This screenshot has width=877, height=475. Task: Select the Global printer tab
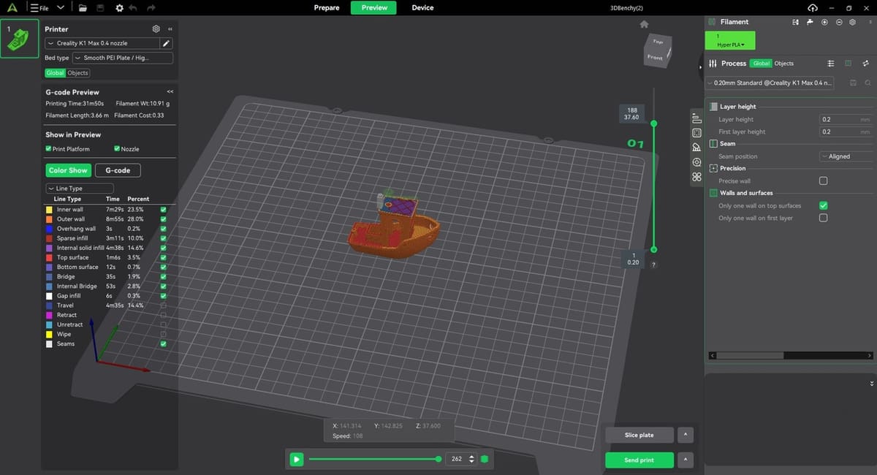pos(55,73)
